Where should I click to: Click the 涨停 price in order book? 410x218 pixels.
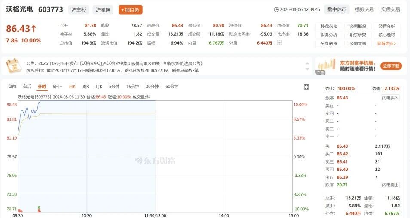point(342,98)
